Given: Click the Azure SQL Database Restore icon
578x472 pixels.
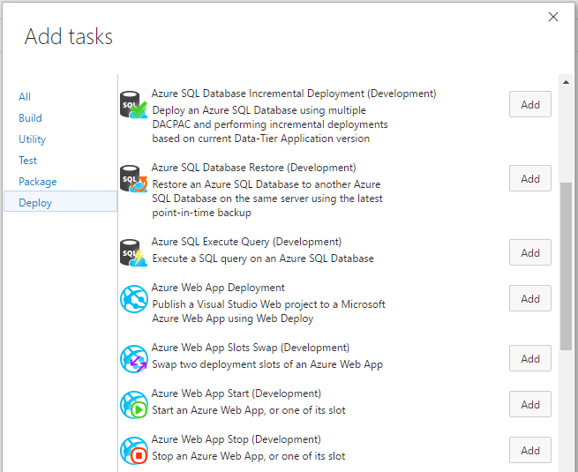Looking at the screenshot, I should [134, 179].
